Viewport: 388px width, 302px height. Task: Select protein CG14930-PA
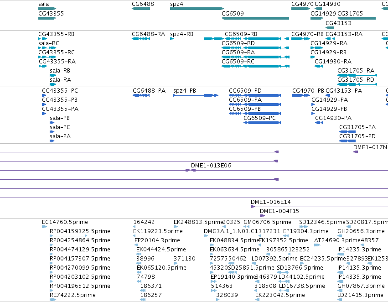(x=319, y=123)
